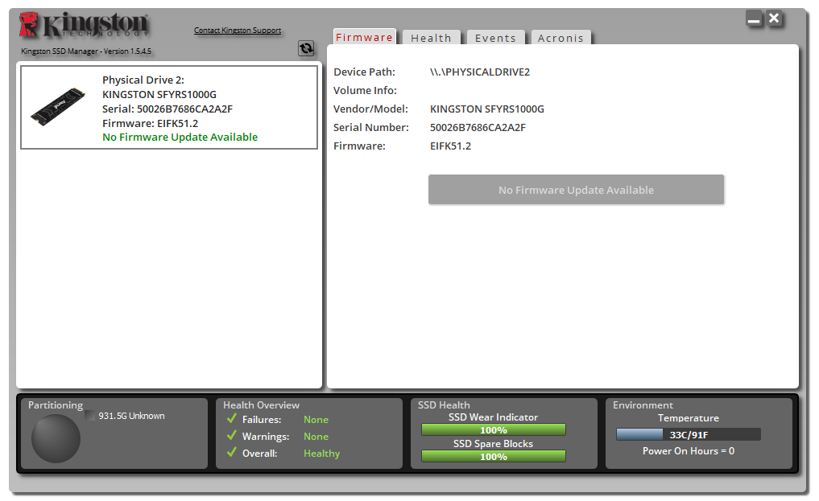The height and width of the screenshot is (501, 819).
Task: Click the Kingston SSD Manager version text
Action: click(x=86, y=51)
